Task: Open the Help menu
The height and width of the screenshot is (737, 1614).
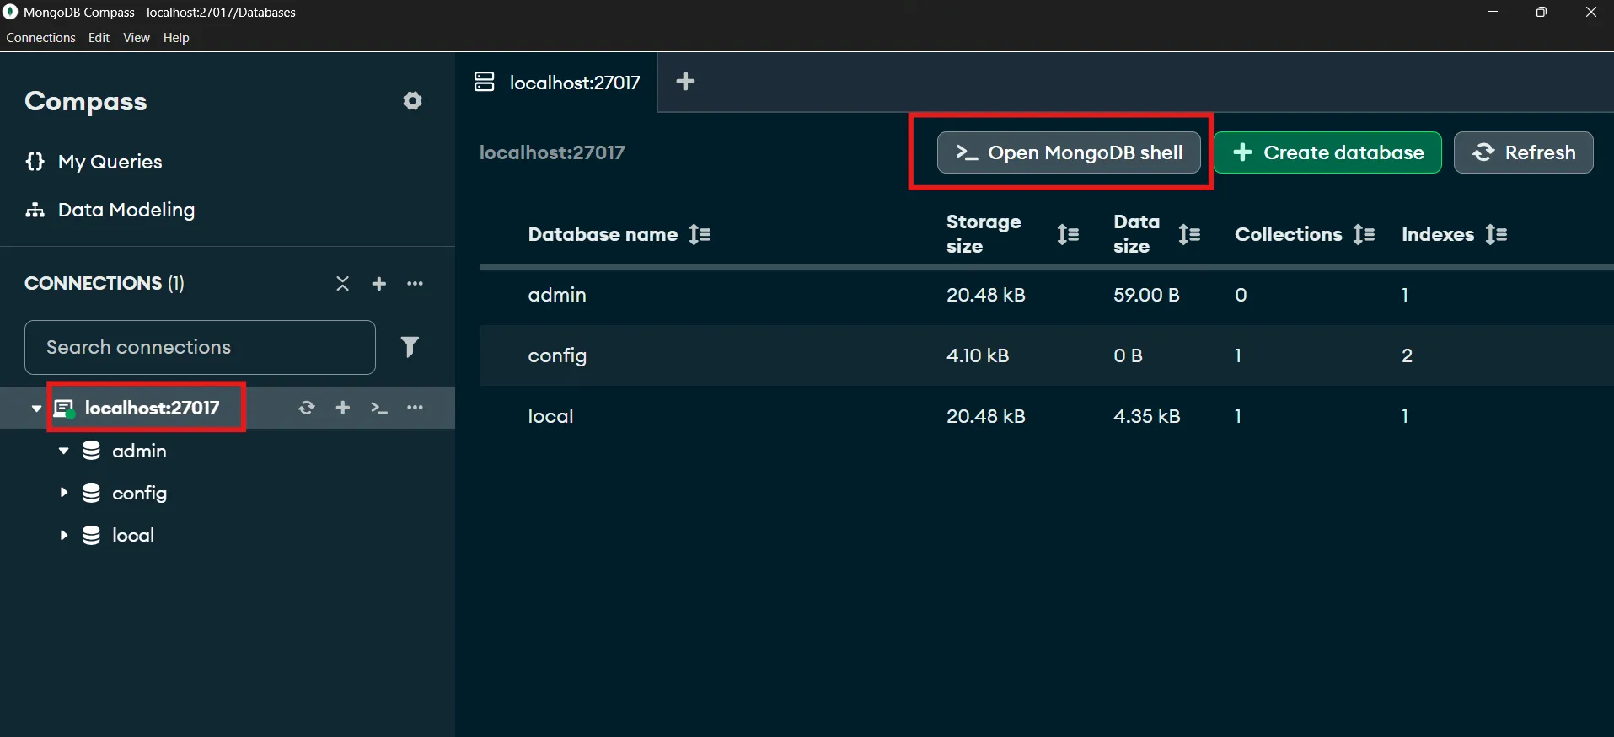Action: [176, 38]
